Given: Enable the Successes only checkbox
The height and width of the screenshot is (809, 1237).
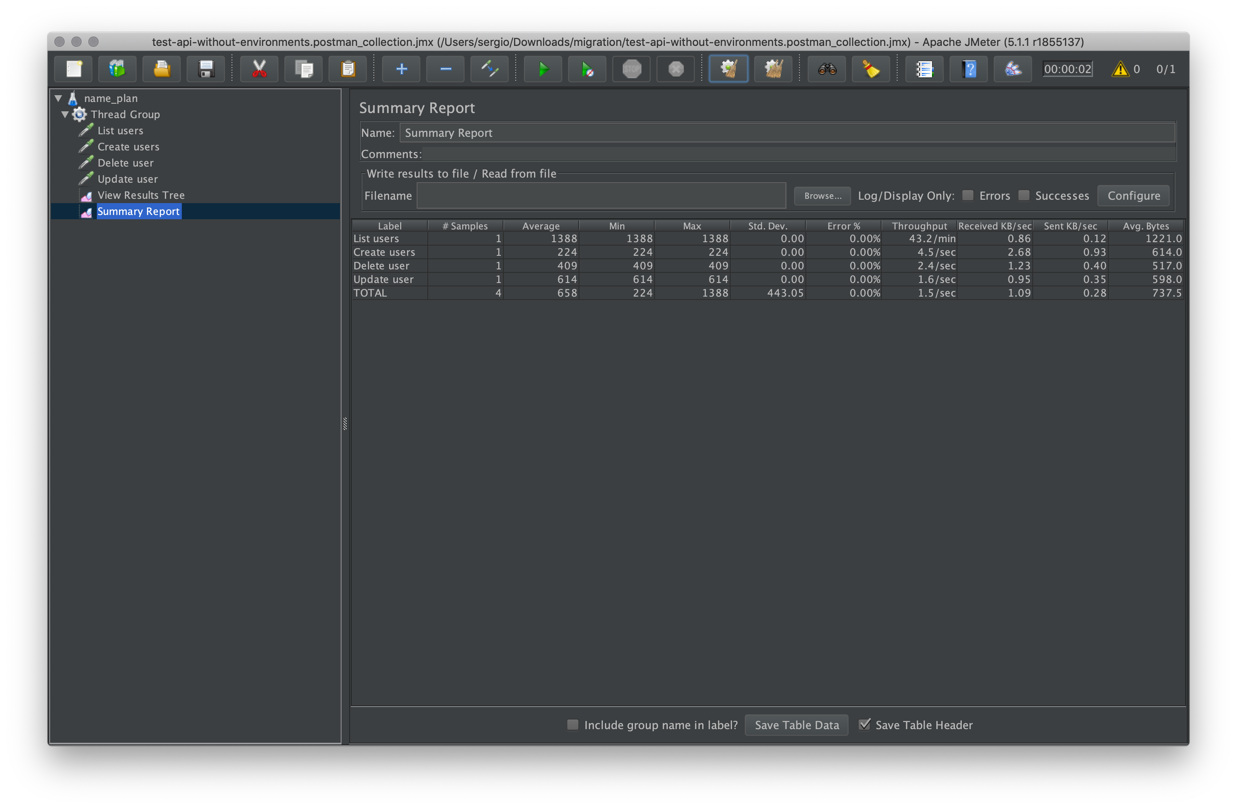Looking at the screenshot, I should pos(1023,195).
